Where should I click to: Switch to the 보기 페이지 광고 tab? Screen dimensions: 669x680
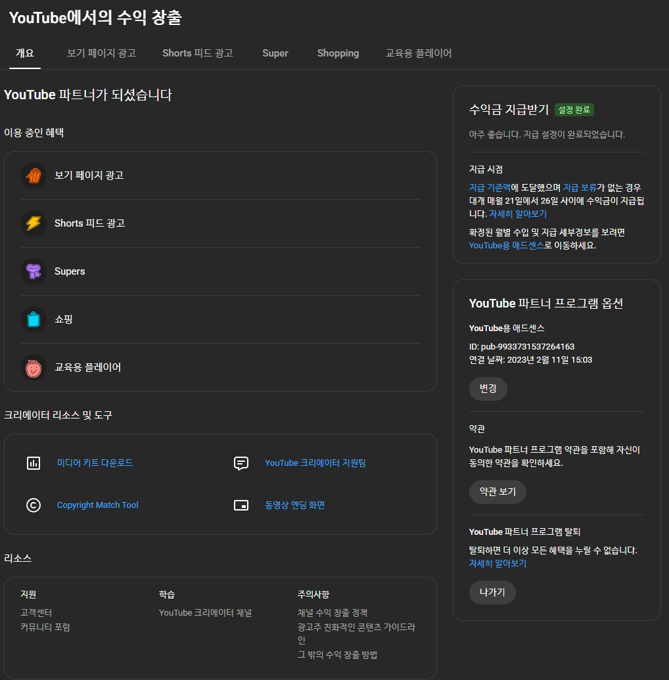[x=101, y=53]
